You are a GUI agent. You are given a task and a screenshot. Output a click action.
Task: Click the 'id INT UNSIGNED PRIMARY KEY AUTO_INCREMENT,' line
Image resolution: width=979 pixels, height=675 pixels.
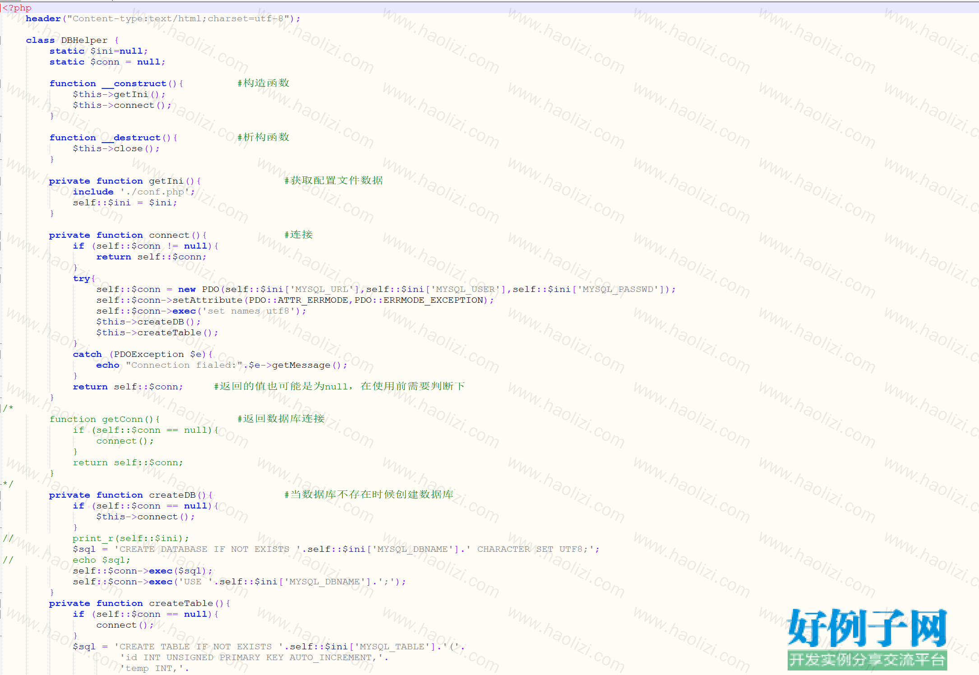[254, 657]
